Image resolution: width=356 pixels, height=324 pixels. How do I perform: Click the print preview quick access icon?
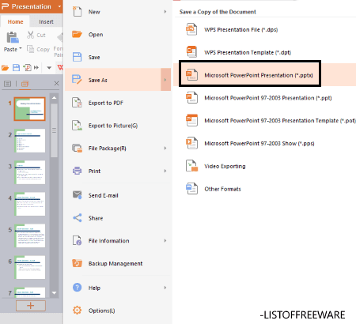[27, 68]
